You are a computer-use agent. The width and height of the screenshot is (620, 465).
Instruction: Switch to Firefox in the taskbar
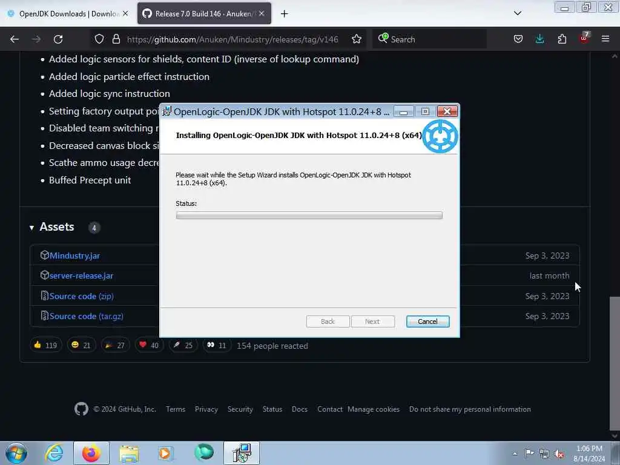point(91,453)
